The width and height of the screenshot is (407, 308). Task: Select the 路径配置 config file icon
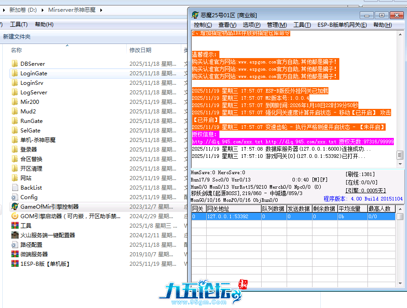(15, 244)
